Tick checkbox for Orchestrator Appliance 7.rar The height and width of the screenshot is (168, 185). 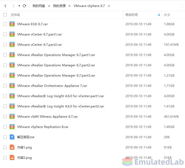[x=5, y=86]
